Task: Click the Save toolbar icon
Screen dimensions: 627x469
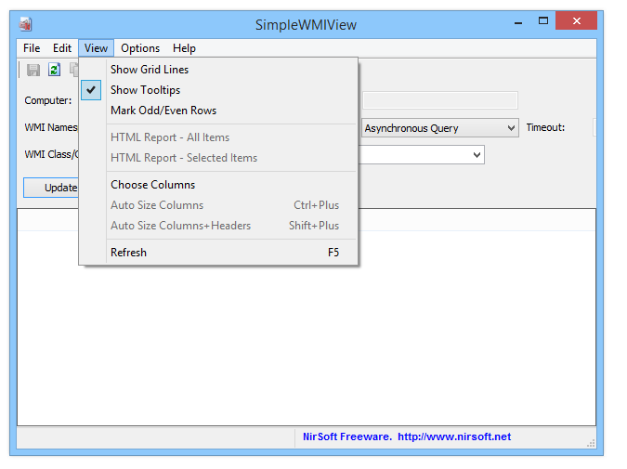Action: coord(33,70)
